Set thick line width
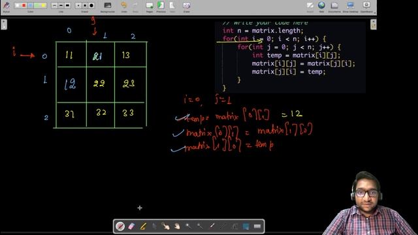418x235 pixels. coord(68,5)
